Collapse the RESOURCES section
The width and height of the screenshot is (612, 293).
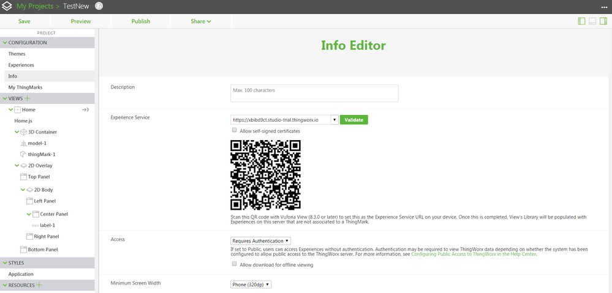click(x=5, y=285)
